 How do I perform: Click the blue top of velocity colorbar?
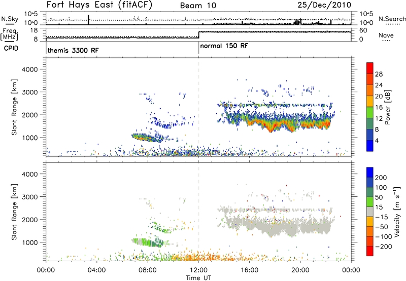tap(370, 172)
